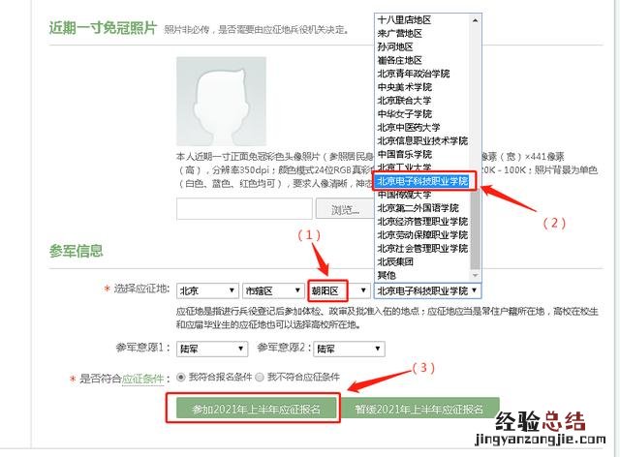The height and width of the screenshot is (457, 620).
Task: Select 北京经济管理职业学院 option
Action: (422, 222)
